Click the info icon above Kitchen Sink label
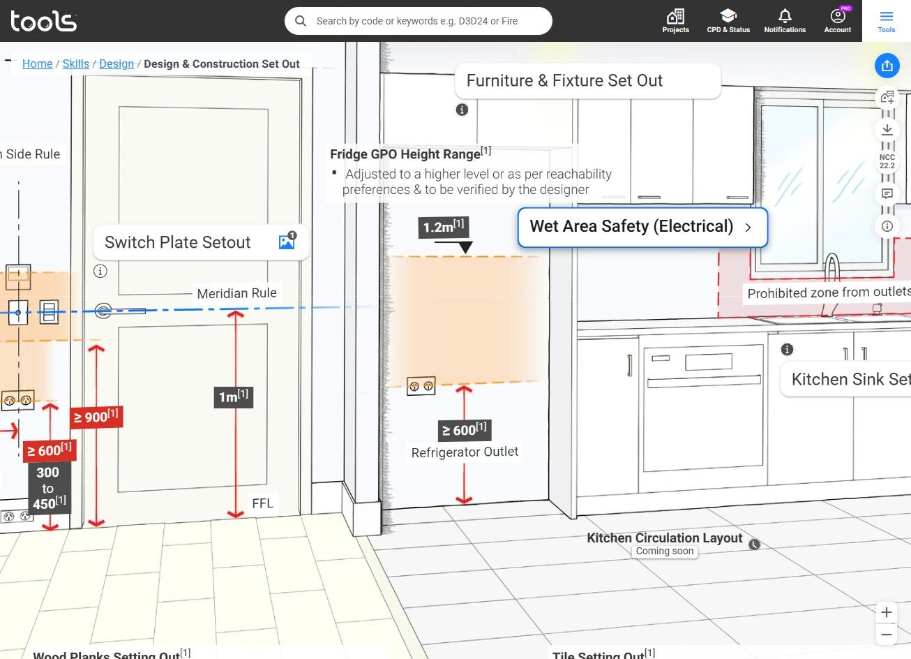 click(x=787, y=349)
